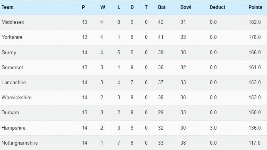The width and height of the screenshot is (267, 150).
Task: Click the D draws column header
Action: pos(132,7)
